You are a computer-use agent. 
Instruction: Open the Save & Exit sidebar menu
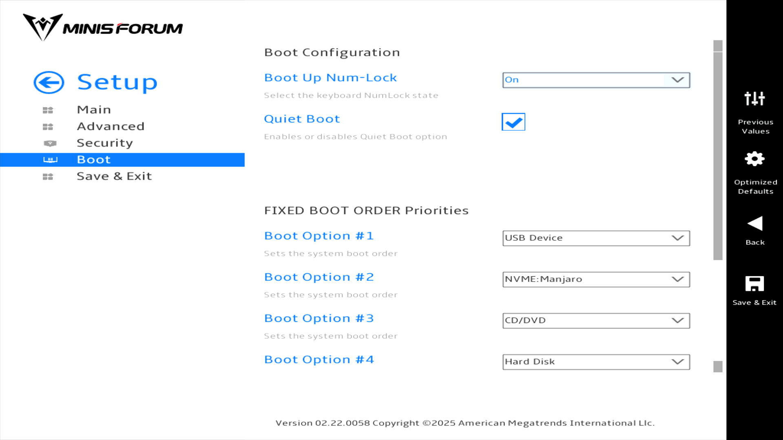(114, 176)
